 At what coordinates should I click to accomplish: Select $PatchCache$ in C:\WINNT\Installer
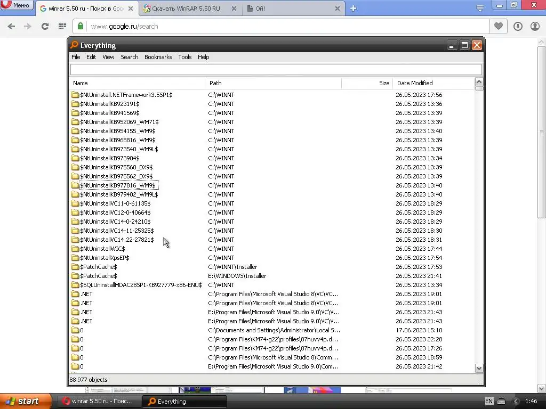[x=99, y=267]
